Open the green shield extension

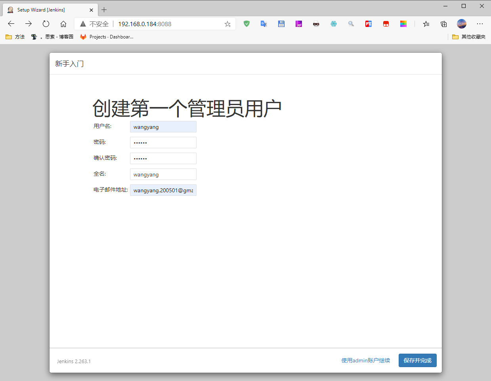[246, 24]
